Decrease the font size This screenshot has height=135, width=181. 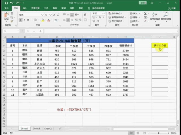click(58, 15)
